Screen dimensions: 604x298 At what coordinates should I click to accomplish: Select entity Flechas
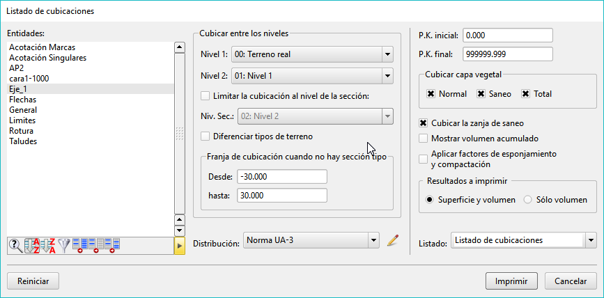90,100
